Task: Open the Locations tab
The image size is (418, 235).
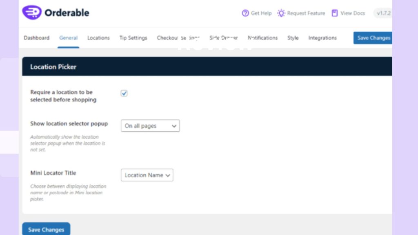Action: (98, 38)
